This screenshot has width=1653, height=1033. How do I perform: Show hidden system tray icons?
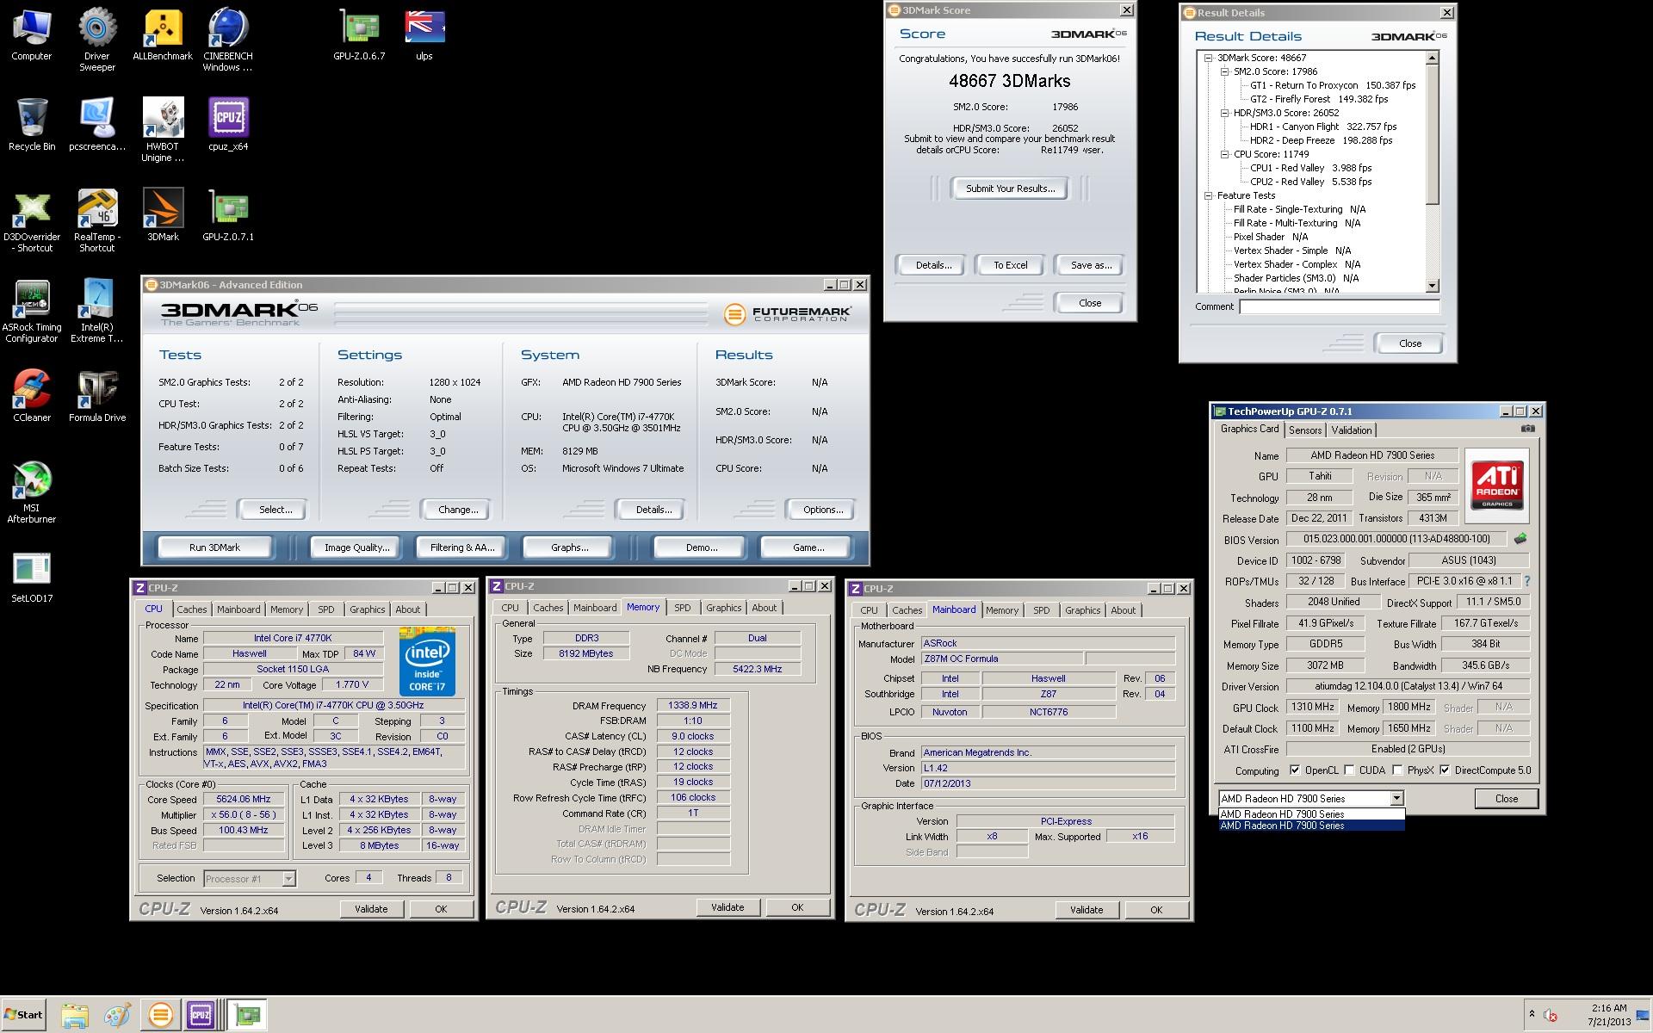(x=1531, y=1014)
